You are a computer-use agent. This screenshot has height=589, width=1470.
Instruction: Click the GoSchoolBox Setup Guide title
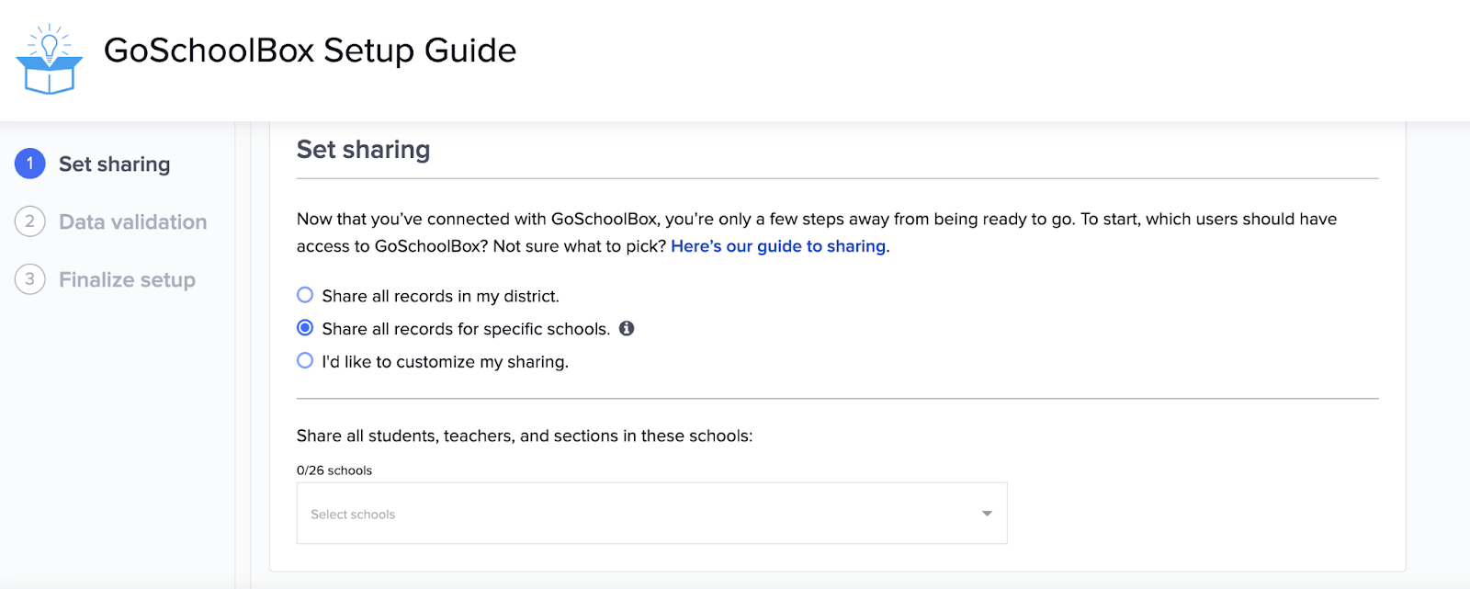click(311, 51)
